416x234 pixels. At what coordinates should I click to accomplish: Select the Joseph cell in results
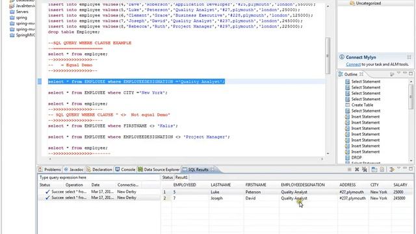[x=216, y=198]
